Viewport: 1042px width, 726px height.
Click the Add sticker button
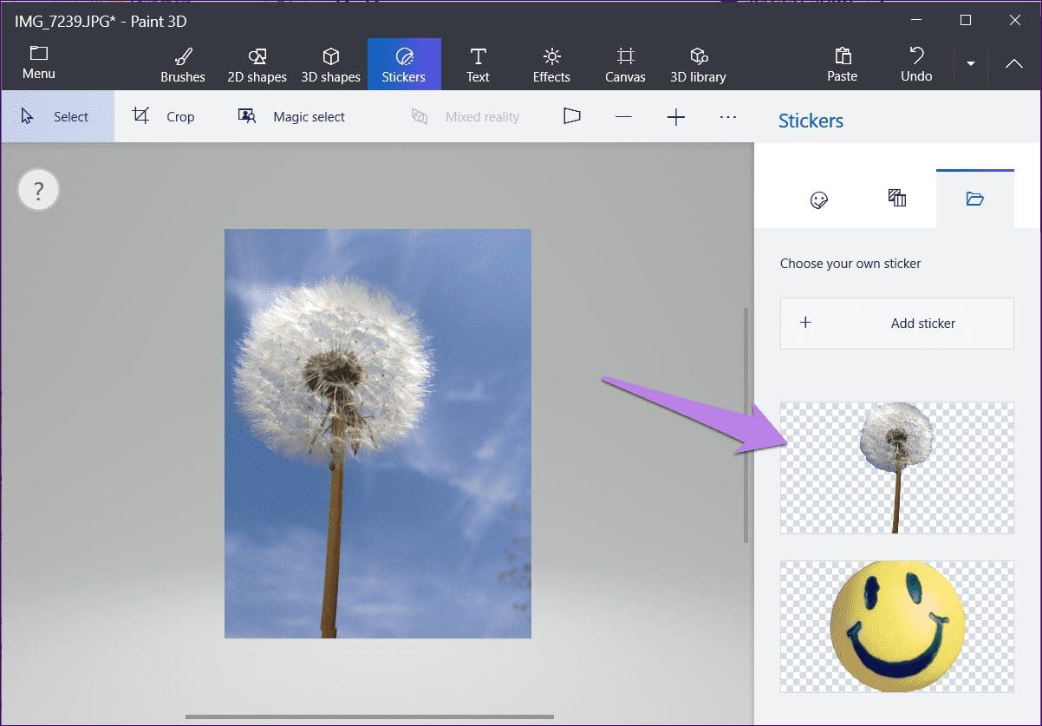897,324
